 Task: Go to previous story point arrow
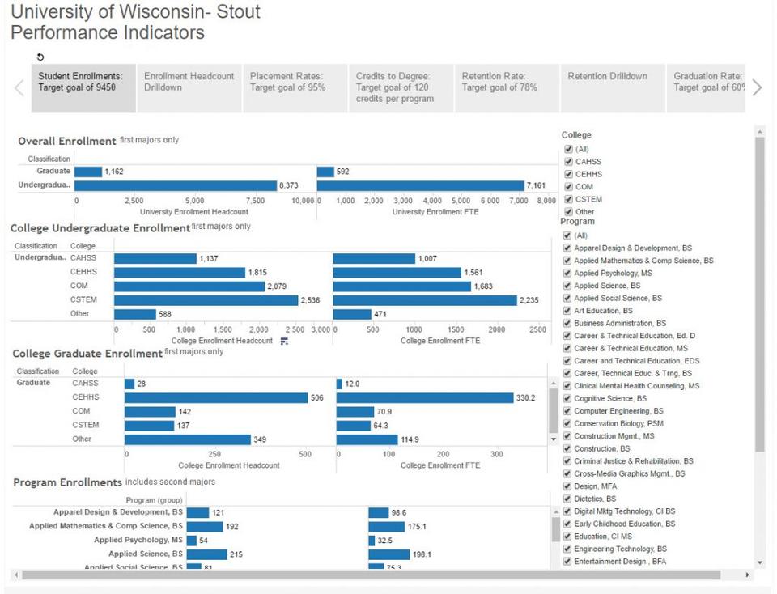click(19, 88)
